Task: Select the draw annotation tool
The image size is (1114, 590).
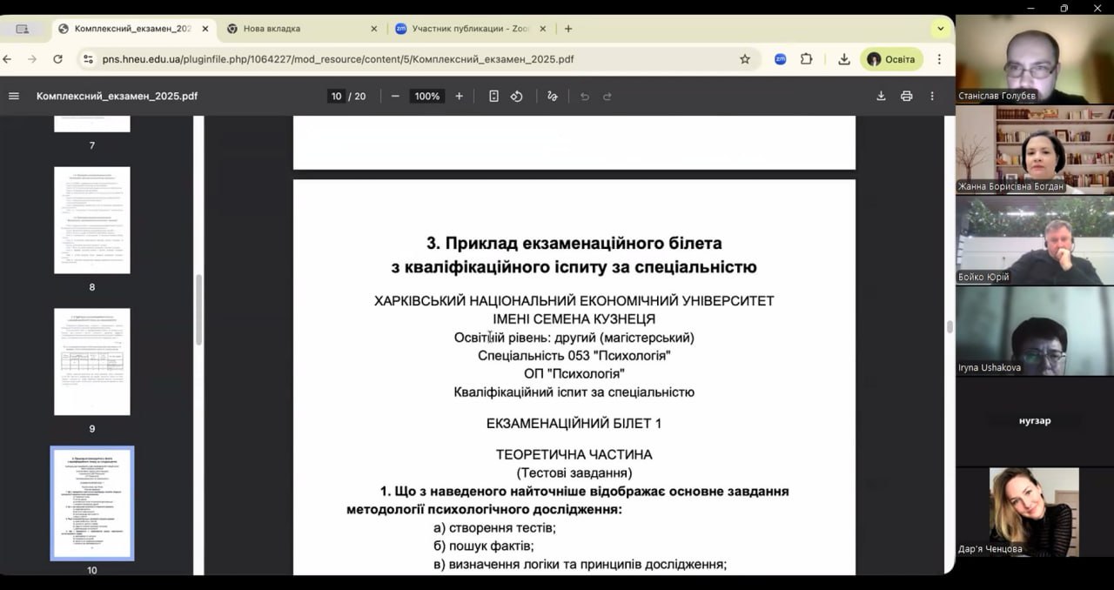Action: [x=552, y=96]
